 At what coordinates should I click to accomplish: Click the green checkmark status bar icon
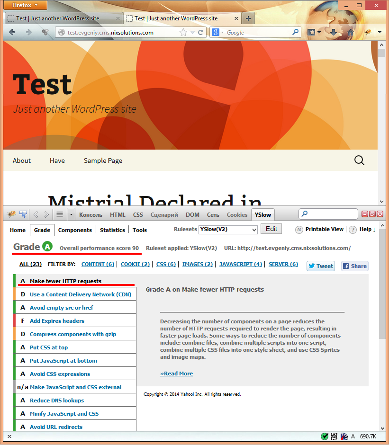tap(325, 436)
